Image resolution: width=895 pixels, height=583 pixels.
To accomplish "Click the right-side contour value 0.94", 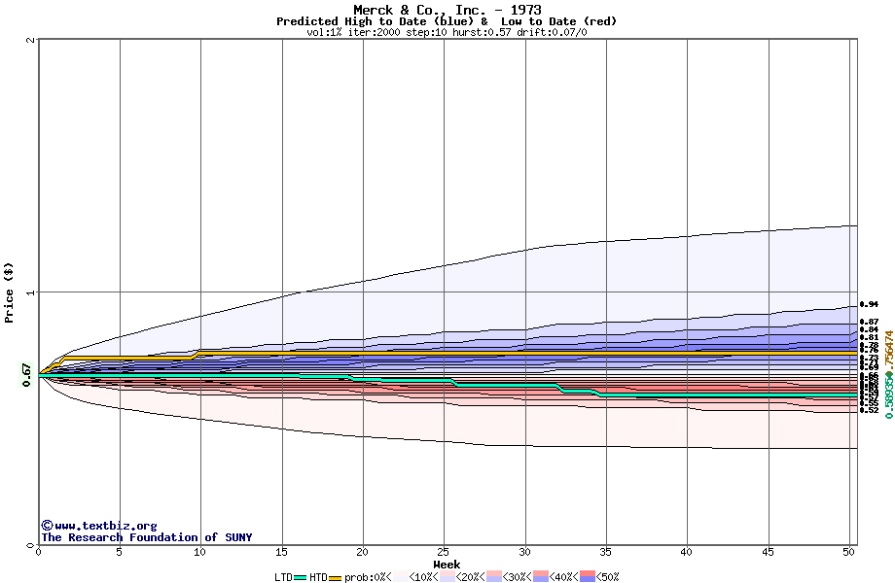I will [x=870, y=305].
